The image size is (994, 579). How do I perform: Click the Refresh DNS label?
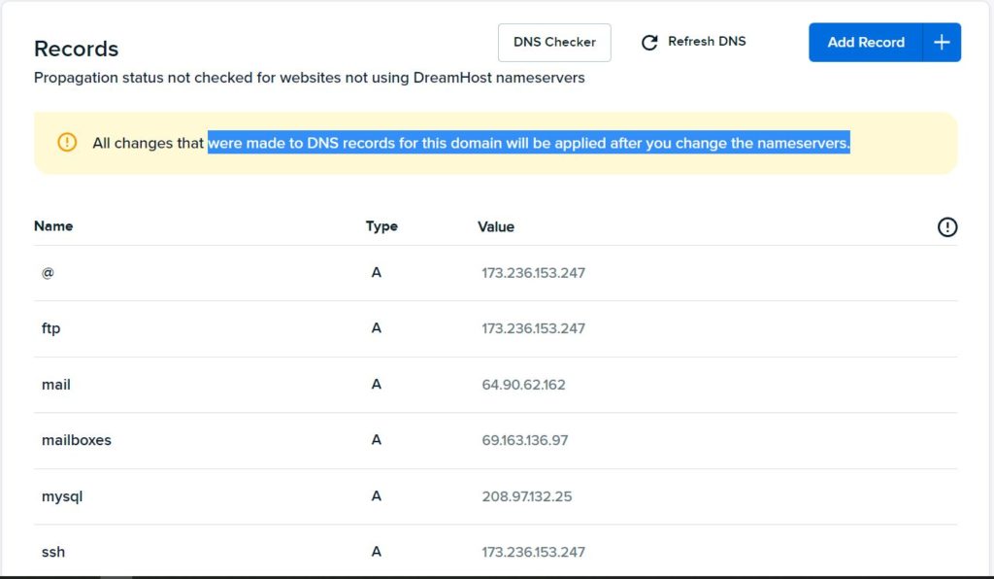[x=707, y=41]
